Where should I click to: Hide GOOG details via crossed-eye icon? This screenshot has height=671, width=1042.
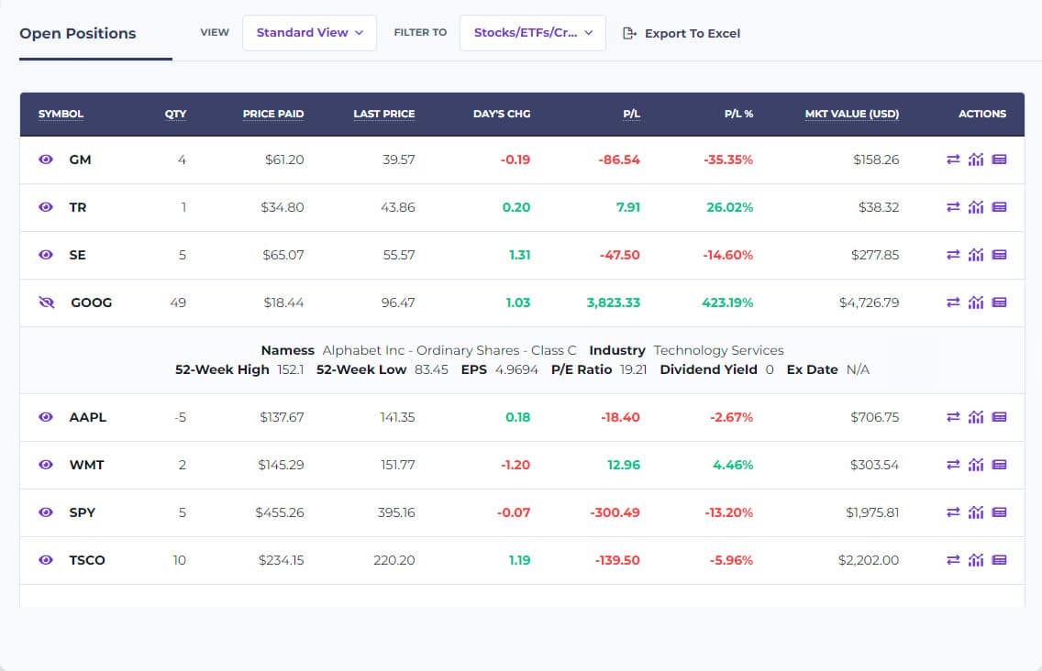(47, 302)
